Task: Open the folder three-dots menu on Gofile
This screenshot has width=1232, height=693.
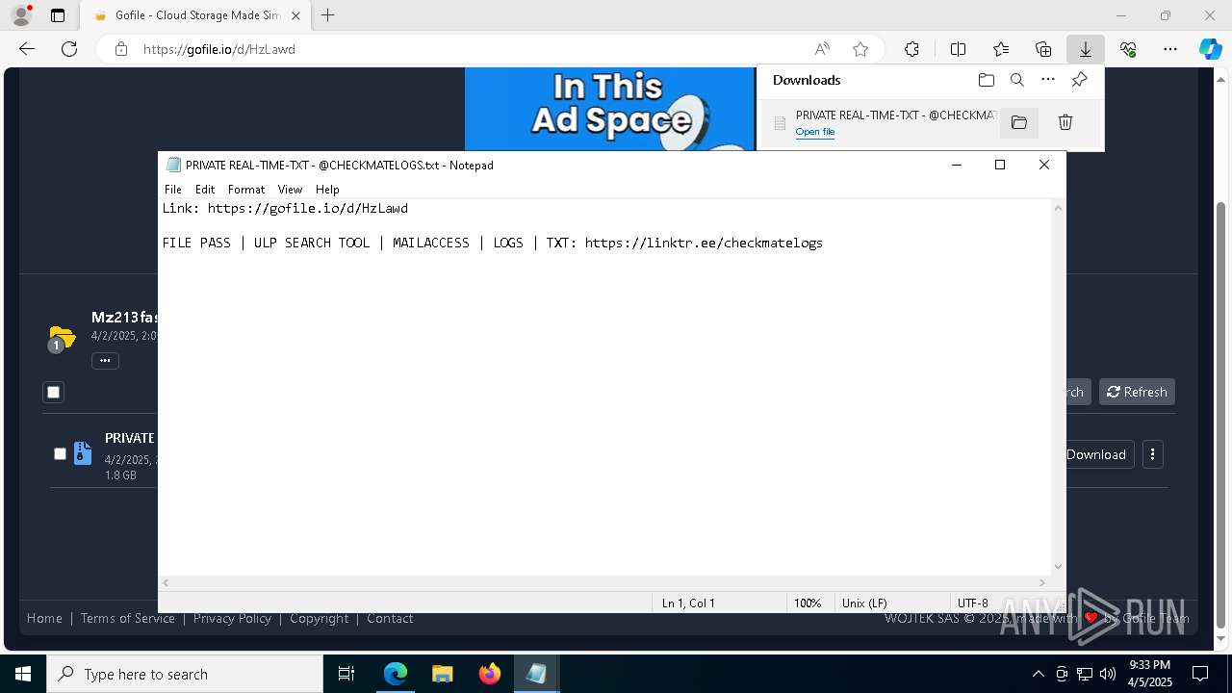Action: (x=105, y=361)
